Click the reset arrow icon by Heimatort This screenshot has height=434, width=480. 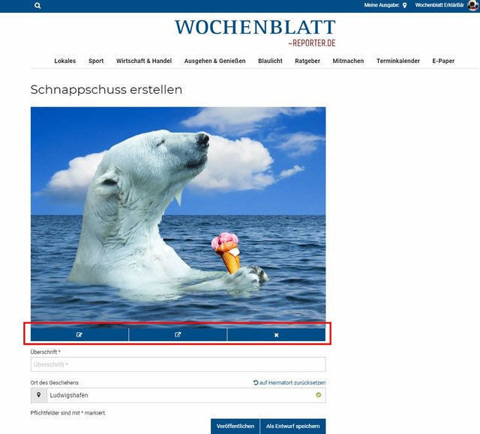pyautogui.click(x=256, y=382)
